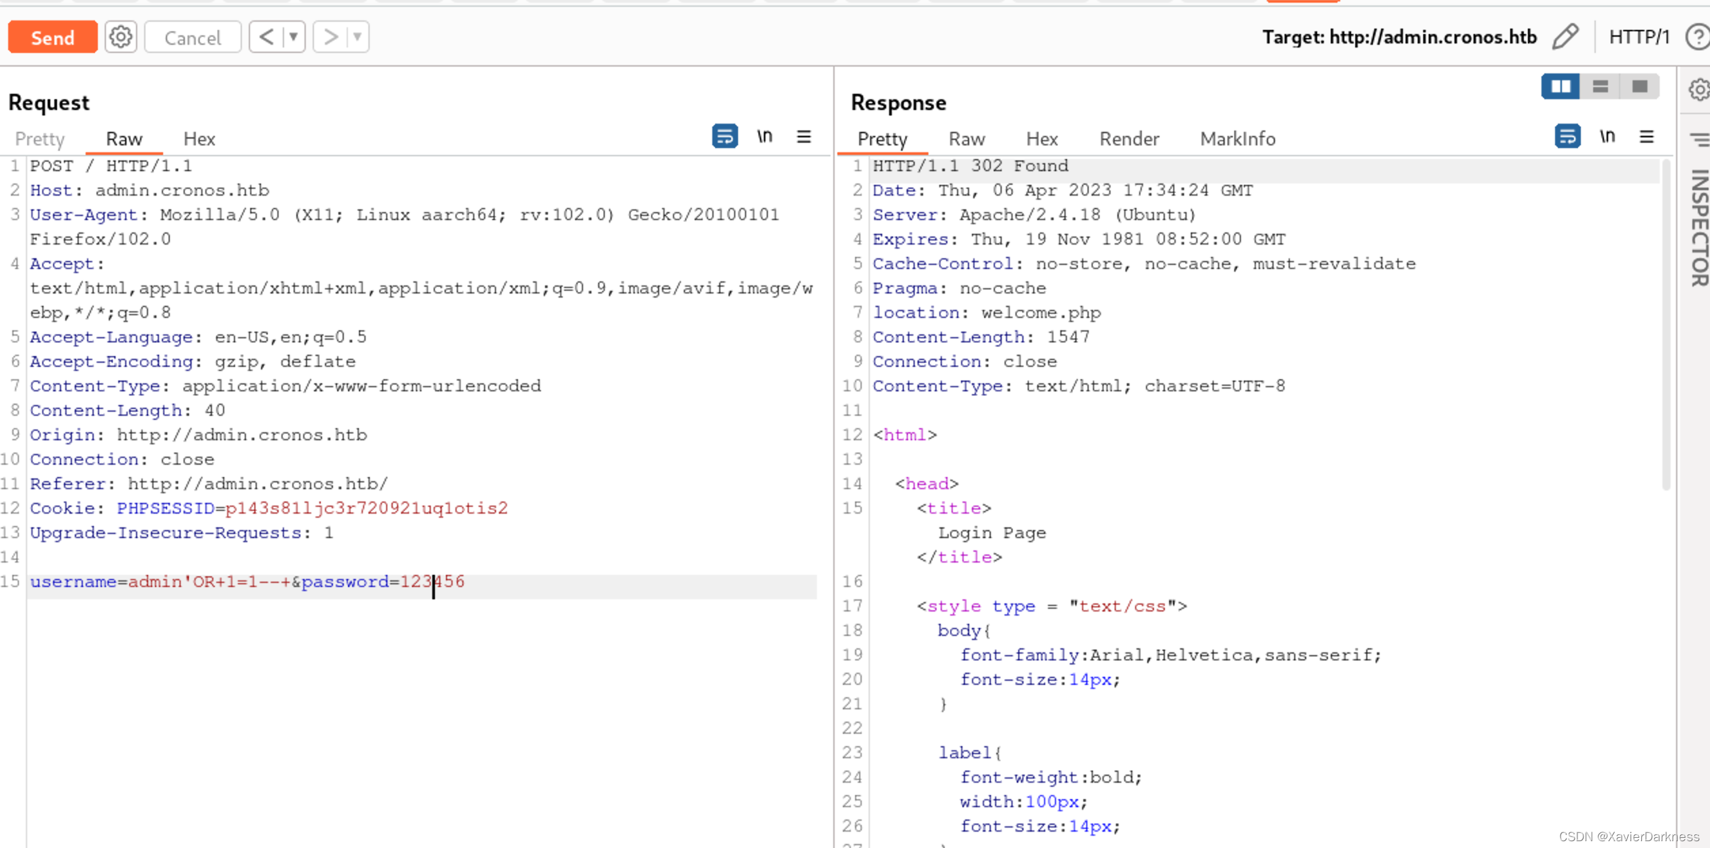Open the Inspector settings gear icon
Viewport: 1710px width, 848px height.
(1699, 89)
